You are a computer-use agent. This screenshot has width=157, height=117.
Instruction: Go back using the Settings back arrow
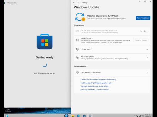coord(74,2)
